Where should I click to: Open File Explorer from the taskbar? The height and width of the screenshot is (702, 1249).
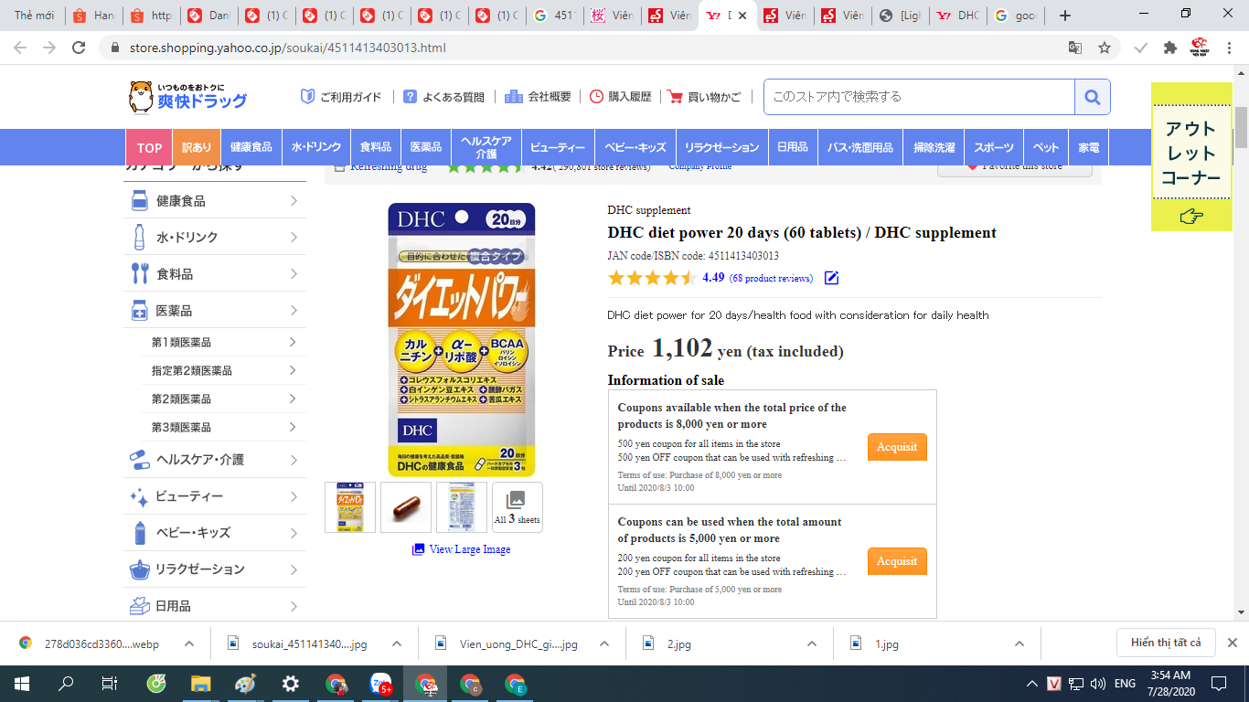point(201,684)
